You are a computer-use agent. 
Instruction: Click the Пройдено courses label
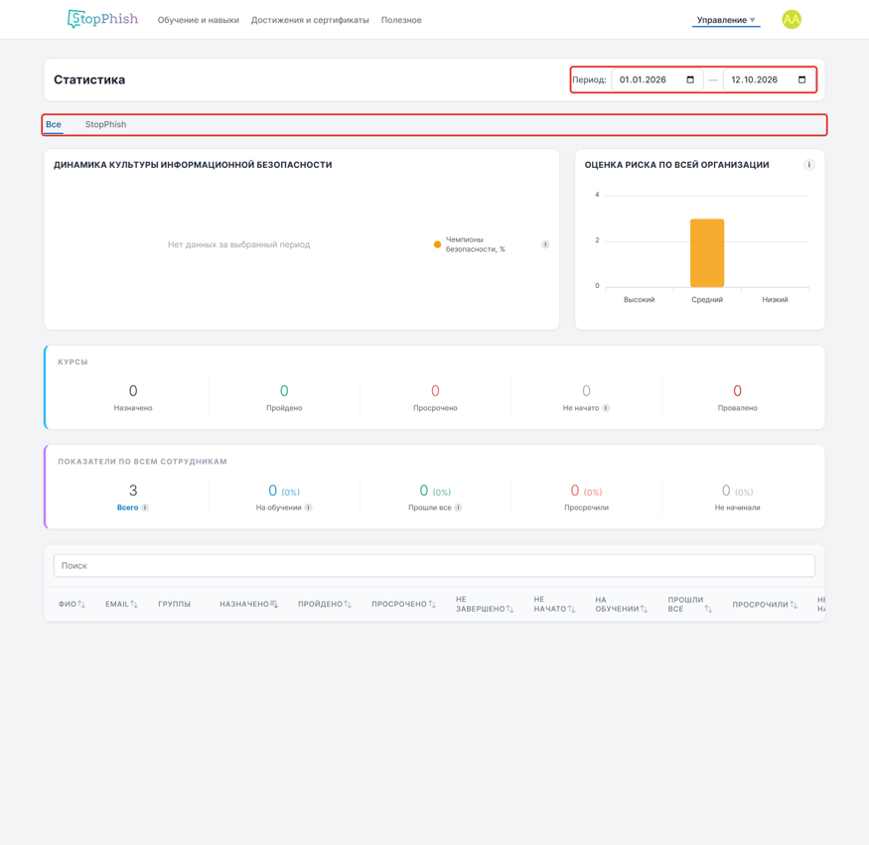(284, 408)
